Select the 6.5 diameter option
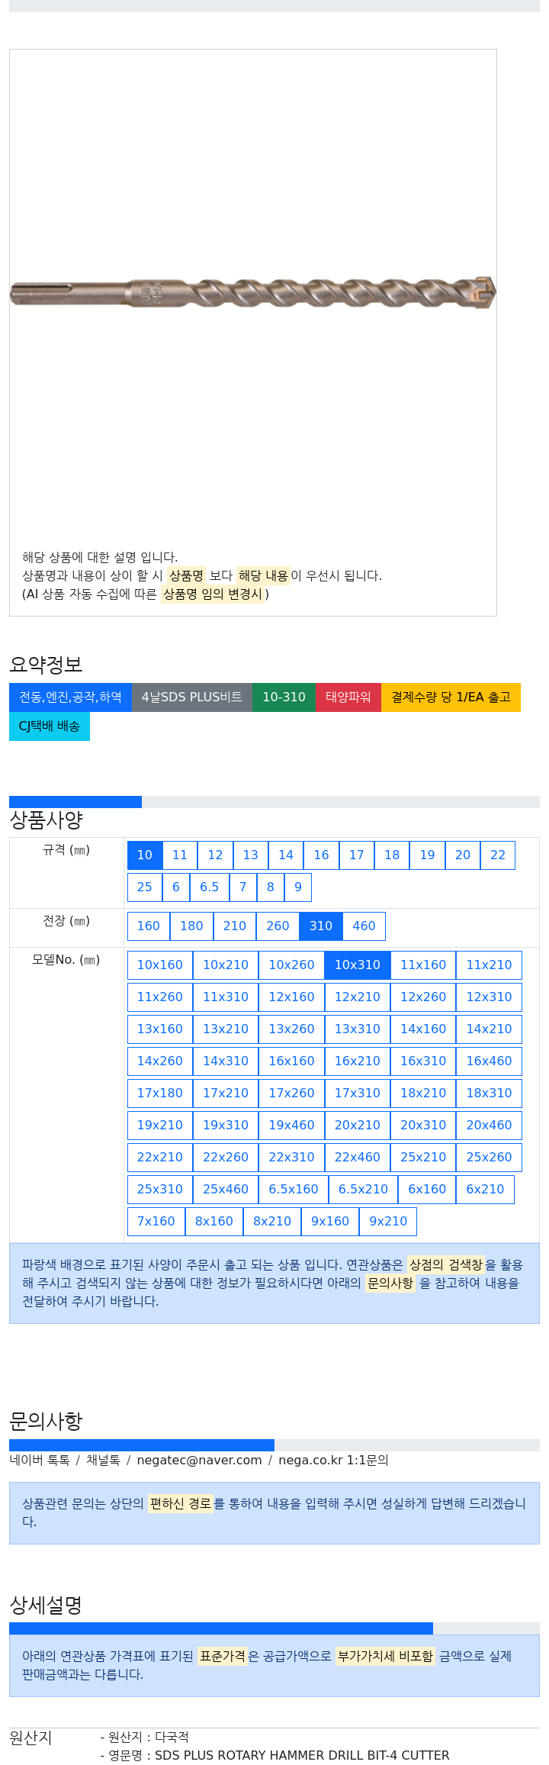Screen dimensions: 549x1765 click(x=209, y=887)
